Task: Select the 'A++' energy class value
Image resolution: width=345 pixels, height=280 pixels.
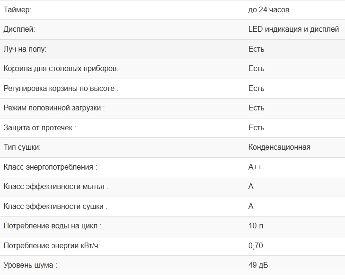Action: click(x=255, y=167)
